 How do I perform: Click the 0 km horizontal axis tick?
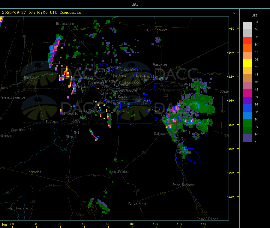coord(36,224)
